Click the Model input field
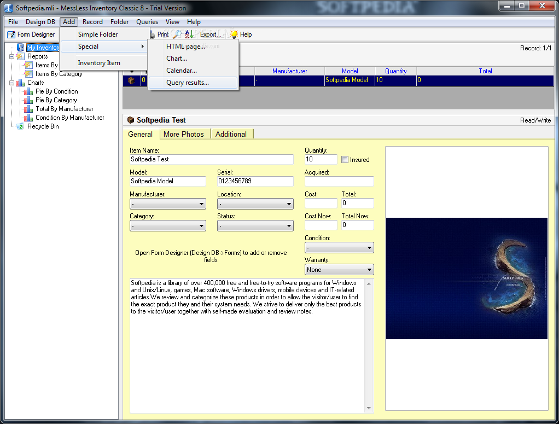The image size is (559, 424). click(x=168, y=181)
